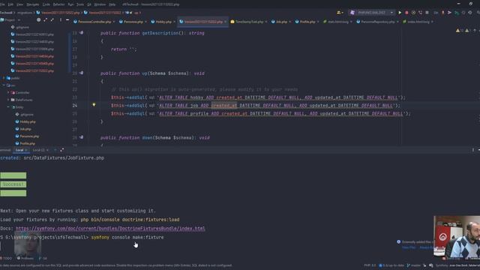Screen dimensions: 480x270
Task: Select .gitignore under the Entity folder
Action: pos(27,115)
